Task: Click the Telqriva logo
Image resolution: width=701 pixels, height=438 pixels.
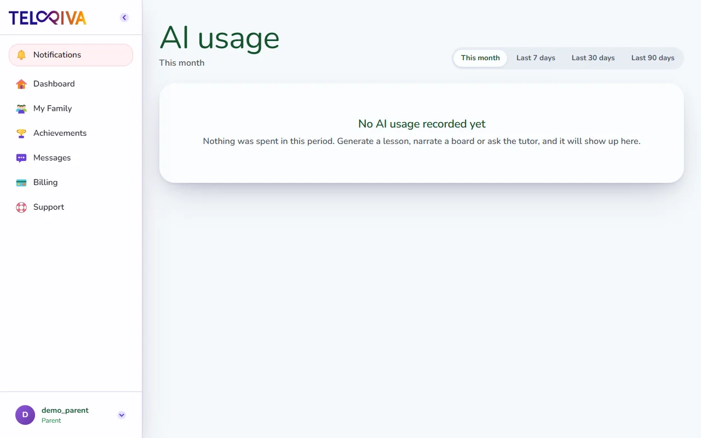Action: 48,18
